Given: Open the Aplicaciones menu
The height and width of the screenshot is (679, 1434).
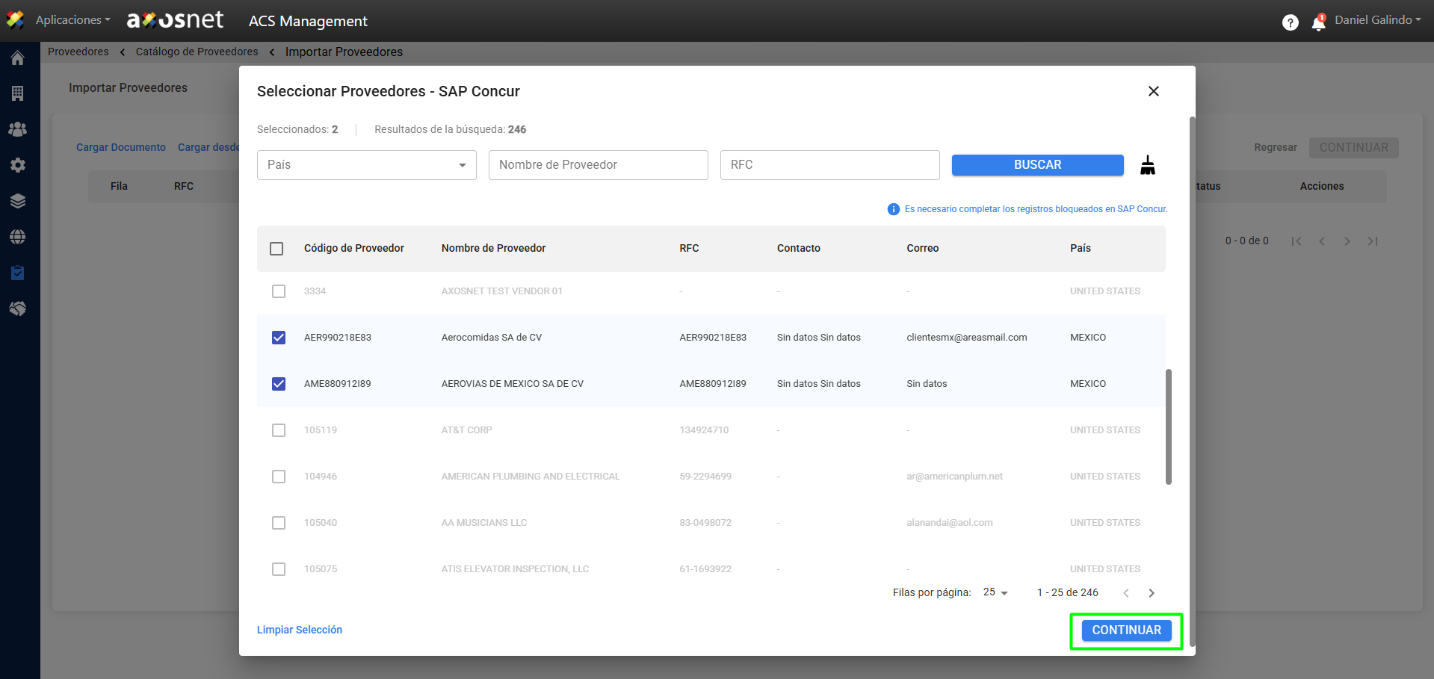Looking at the screenshot, I should [72, 20].
